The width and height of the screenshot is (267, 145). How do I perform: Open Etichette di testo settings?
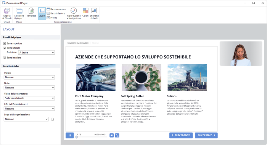click(94, 13)
